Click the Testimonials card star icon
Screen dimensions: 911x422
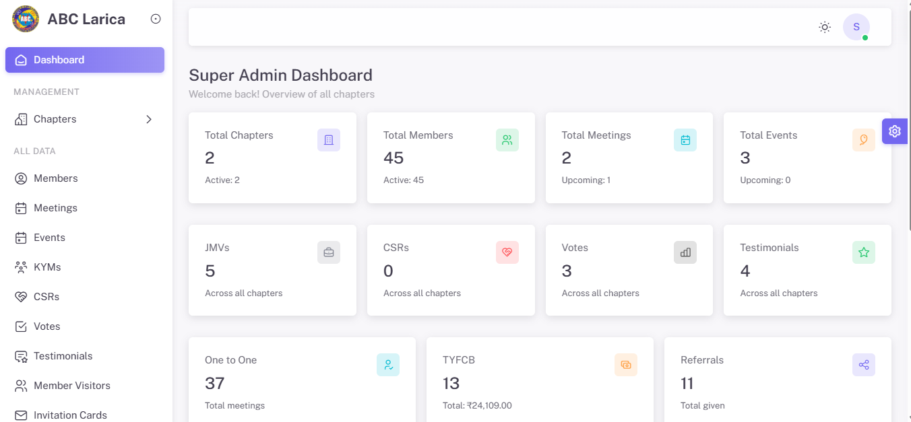coord(864,252)
